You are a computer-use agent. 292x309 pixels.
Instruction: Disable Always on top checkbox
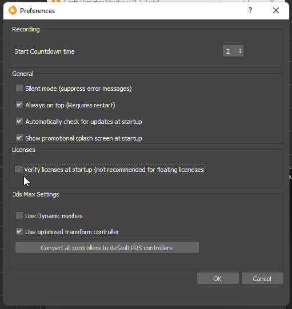coord(19,105)
